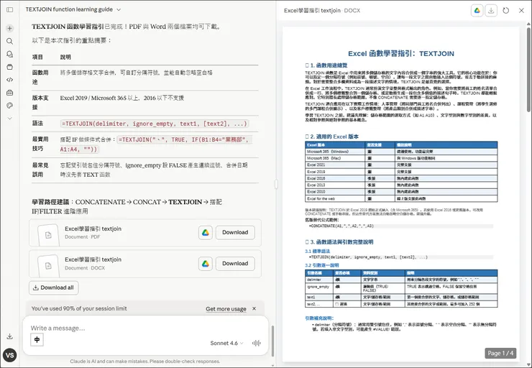
Task: Click the palette icon in sidebar
Action: pos(10,106)
